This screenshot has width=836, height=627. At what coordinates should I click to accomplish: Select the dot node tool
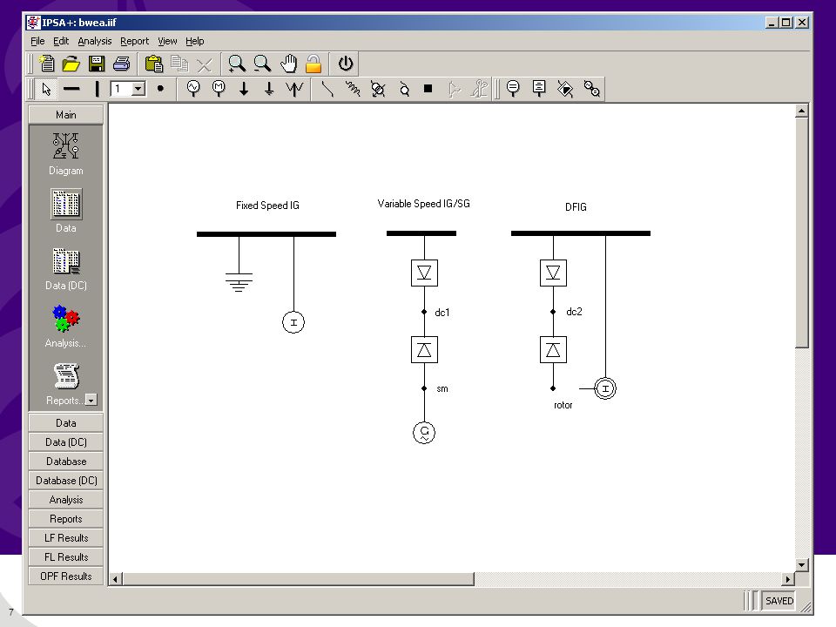[x=160, y=89]
